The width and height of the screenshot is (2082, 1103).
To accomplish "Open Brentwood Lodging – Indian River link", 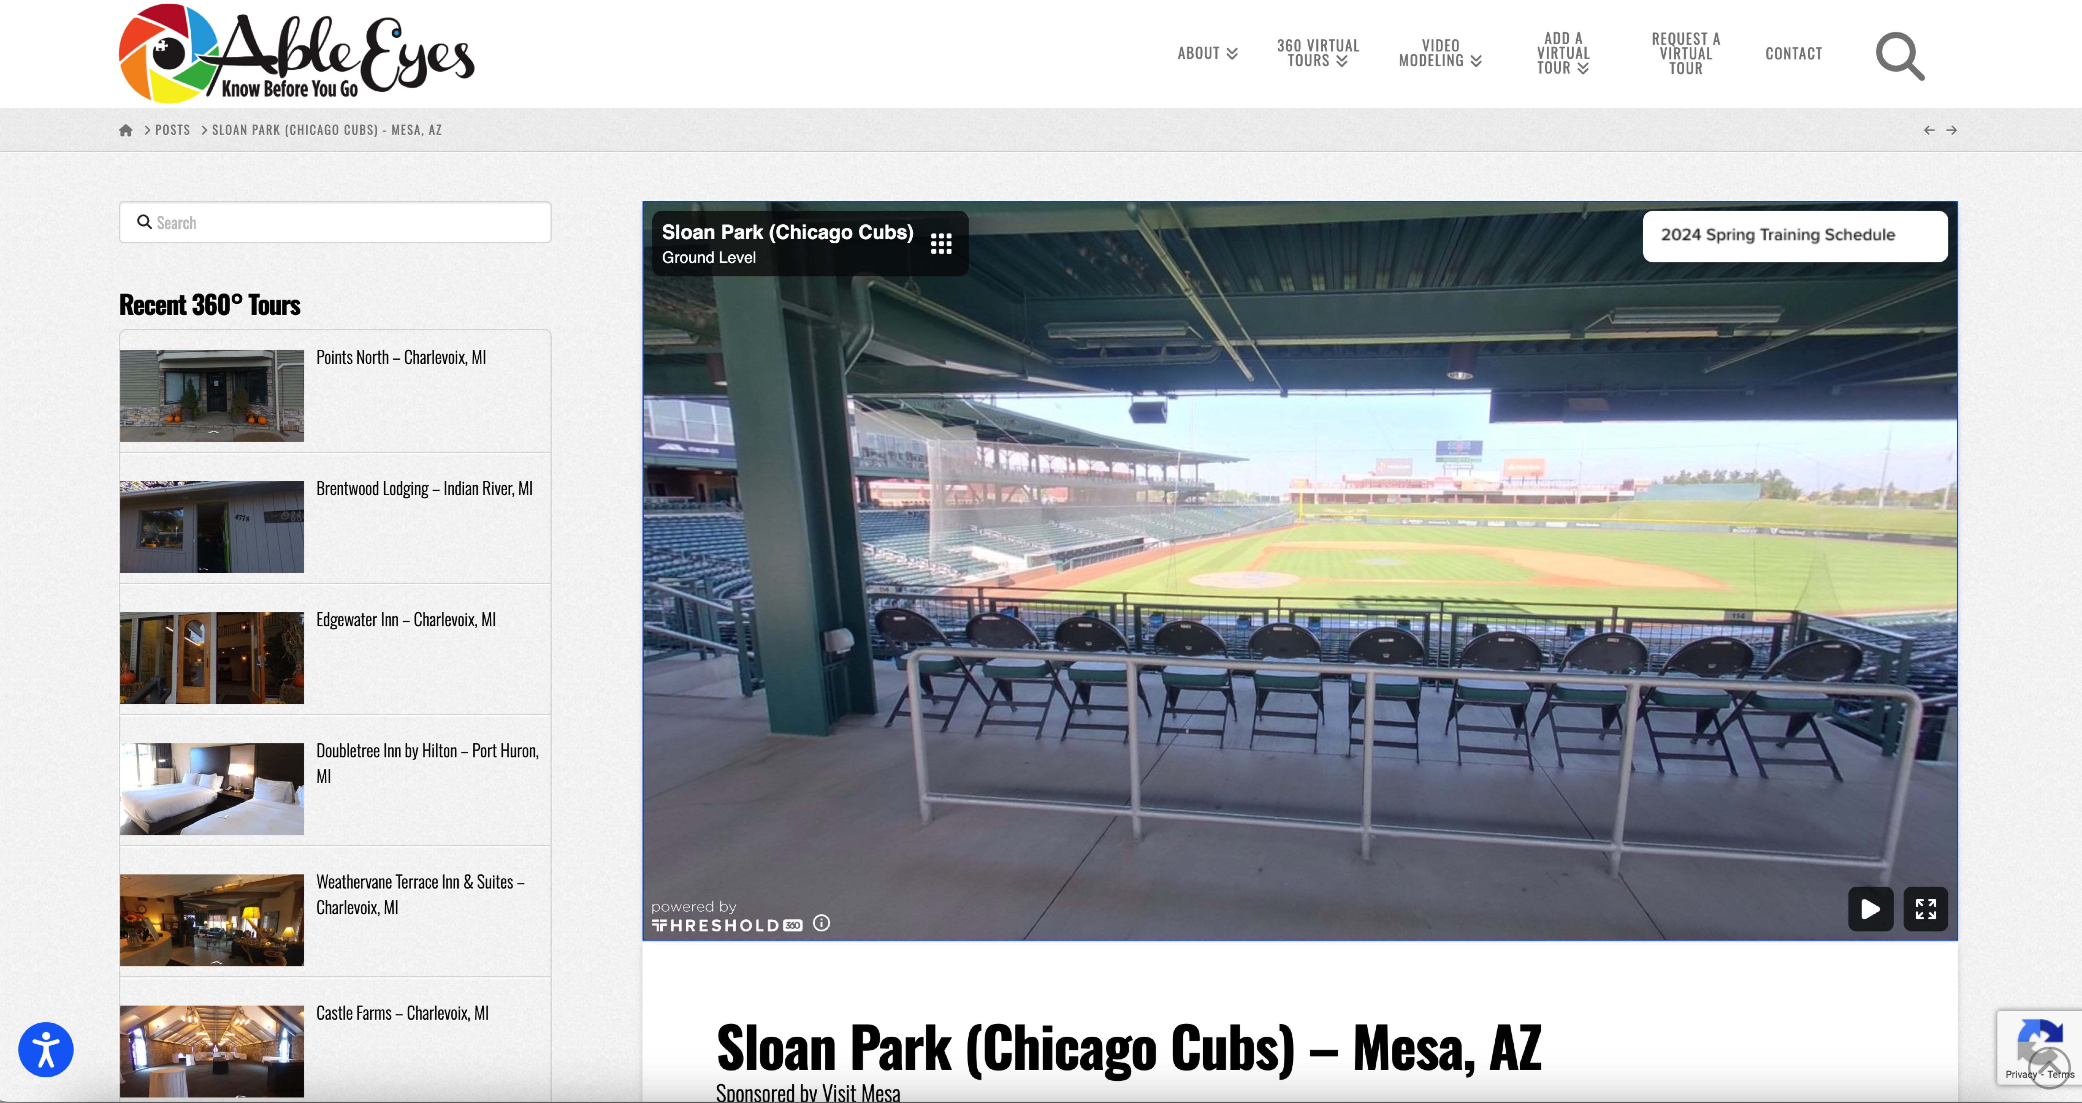I will tap(424, 488).
